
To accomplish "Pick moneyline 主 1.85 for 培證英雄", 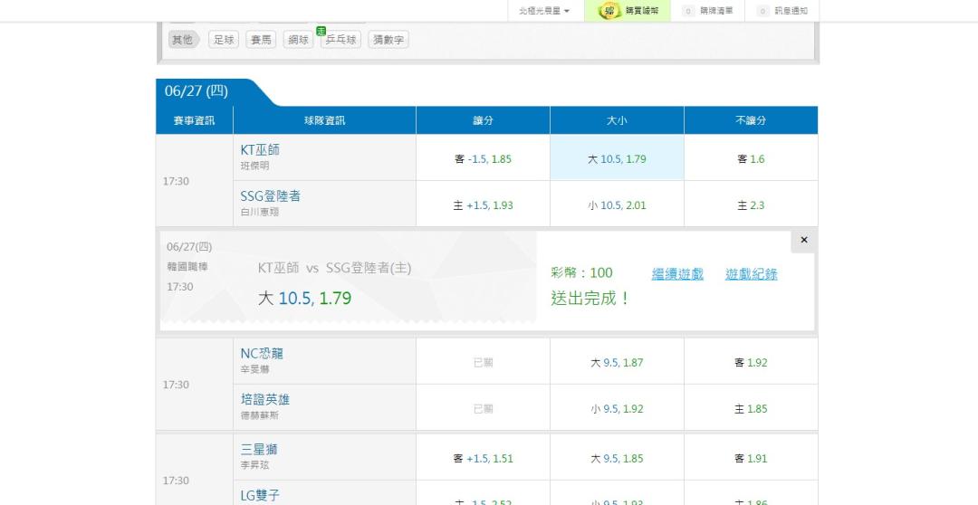I will coord(751,409).
